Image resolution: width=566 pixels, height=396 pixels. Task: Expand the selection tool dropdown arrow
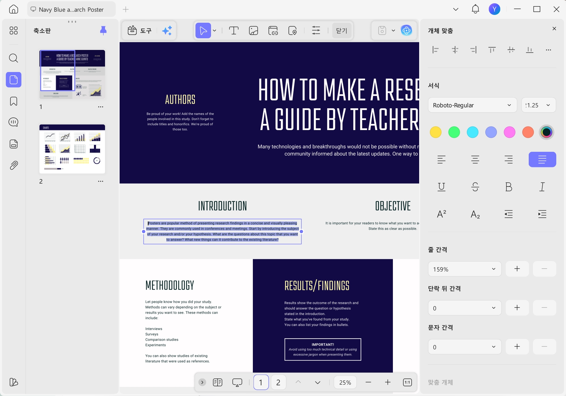[x=214, y=31]
